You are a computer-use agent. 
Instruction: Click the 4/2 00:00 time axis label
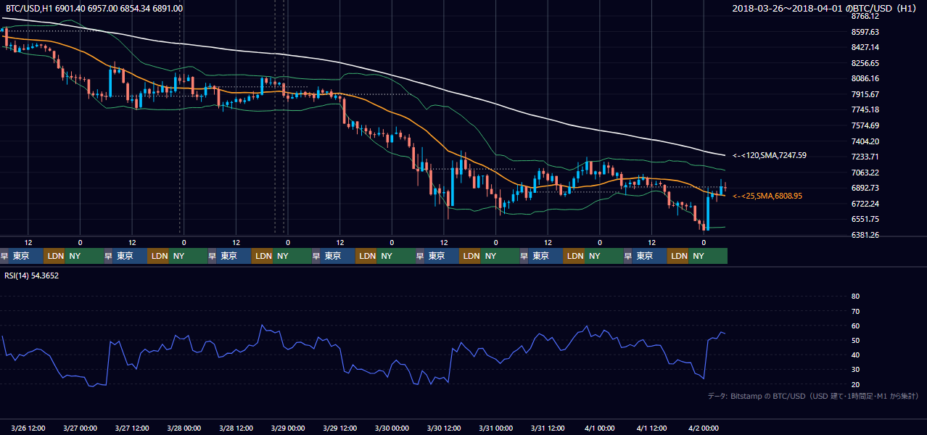(704, 428)
